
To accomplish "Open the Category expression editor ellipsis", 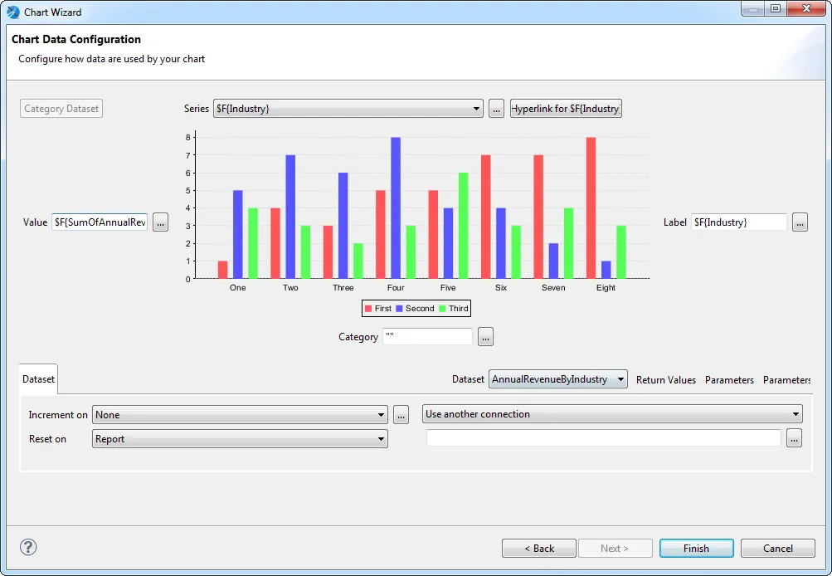I will [x=485, y=336].
